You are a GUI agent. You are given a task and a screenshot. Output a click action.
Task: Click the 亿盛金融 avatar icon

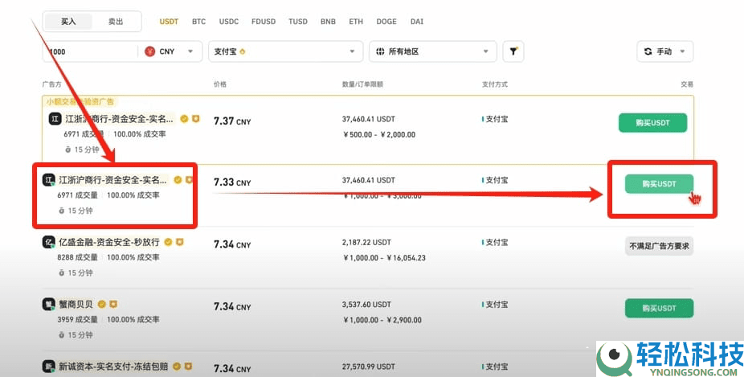[49, 242]
